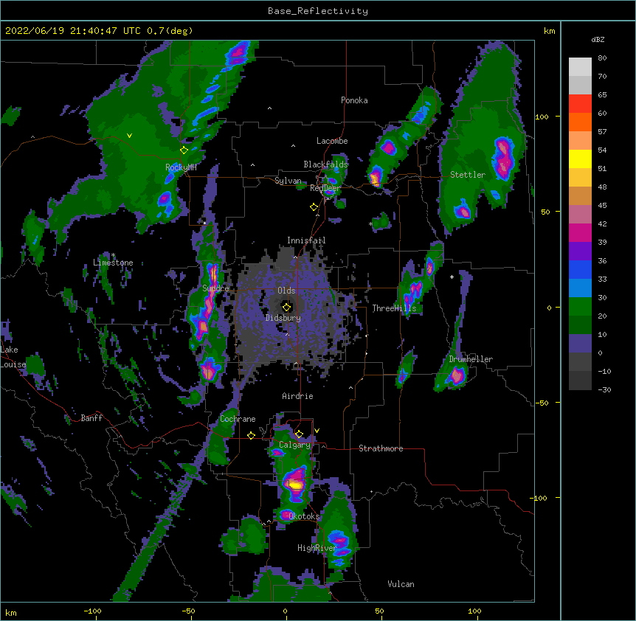Click the Limestone label

coord(113,263)
